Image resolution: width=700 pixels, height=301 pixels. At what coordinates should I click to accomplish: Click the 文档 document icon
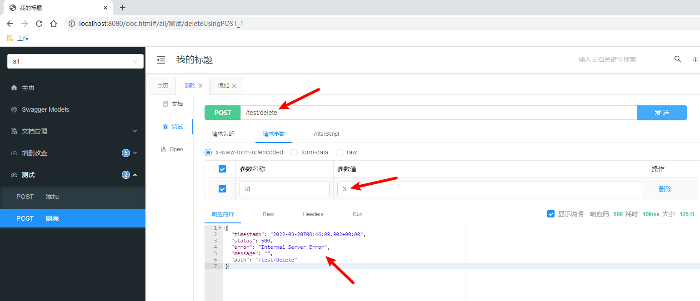tap(165, 104)
